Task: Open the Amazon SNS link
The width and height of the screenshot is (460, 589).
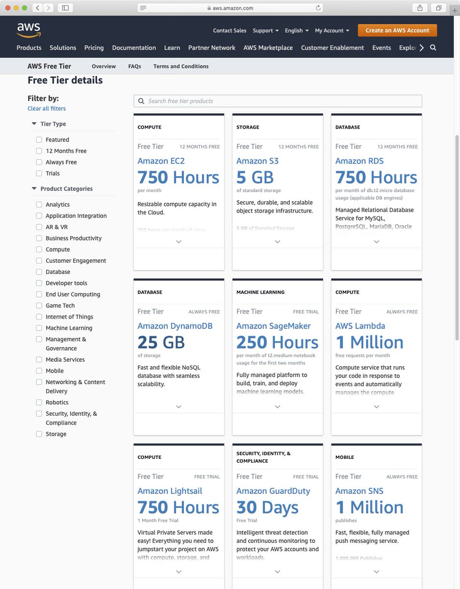Action: tap(359, 491)
